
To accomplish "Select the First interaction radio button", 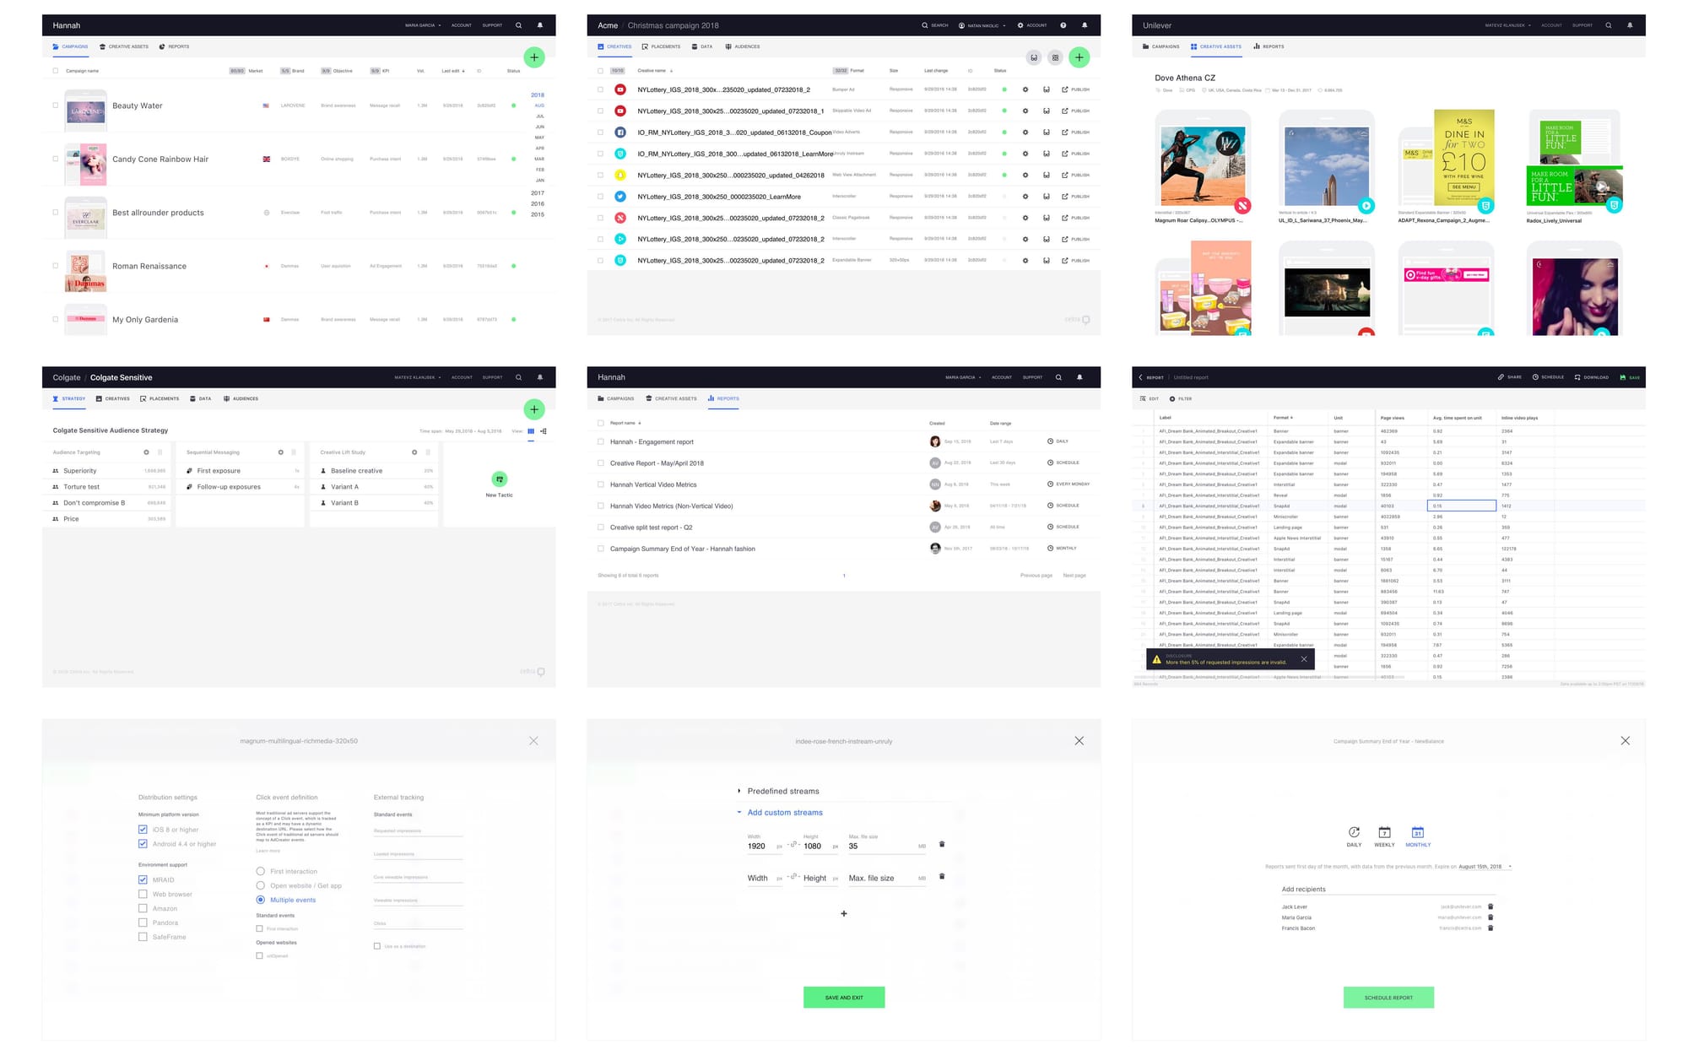I will [x=261, y=871].
